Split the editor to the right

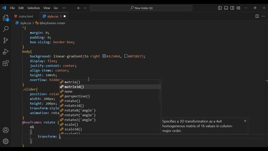(x=257, y=16)
